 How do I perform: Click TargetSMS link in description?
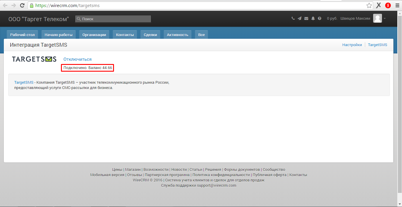click(x=24, y=83)
